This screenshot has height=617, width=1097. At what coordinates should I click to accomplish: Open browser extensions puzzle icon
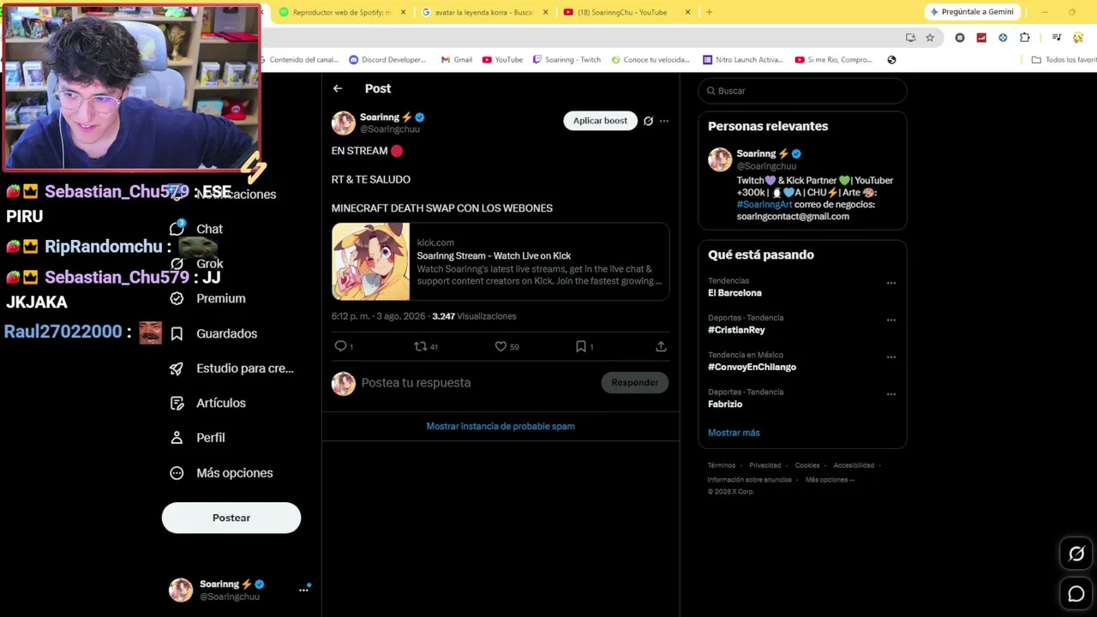click(x=1025, y=38)
